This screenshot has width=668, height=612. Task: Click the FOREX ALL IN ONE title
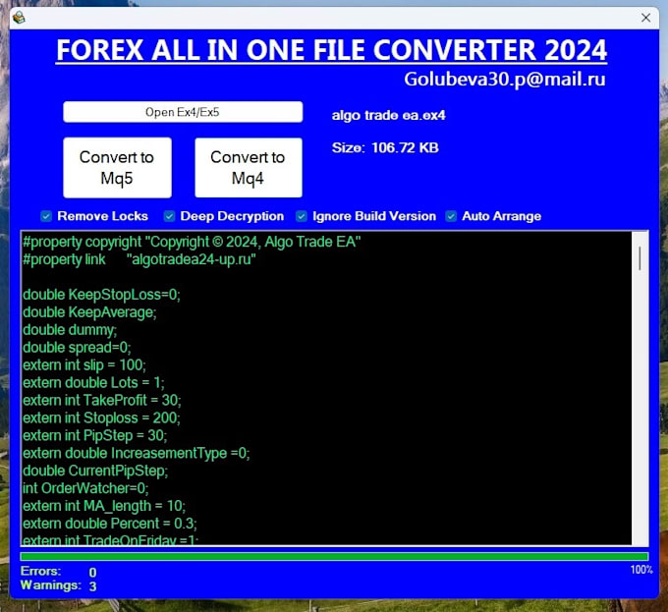331,50
